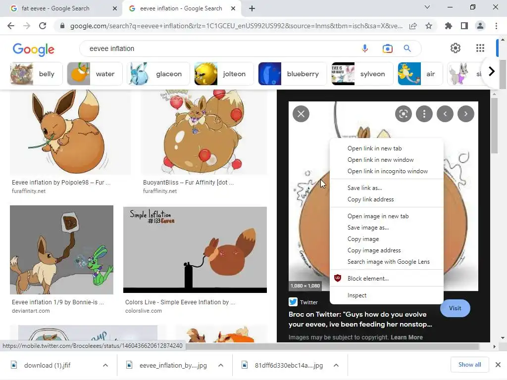507x380 pixels.
Task: Click the Google logo
Action: click(x=33, y=49)
